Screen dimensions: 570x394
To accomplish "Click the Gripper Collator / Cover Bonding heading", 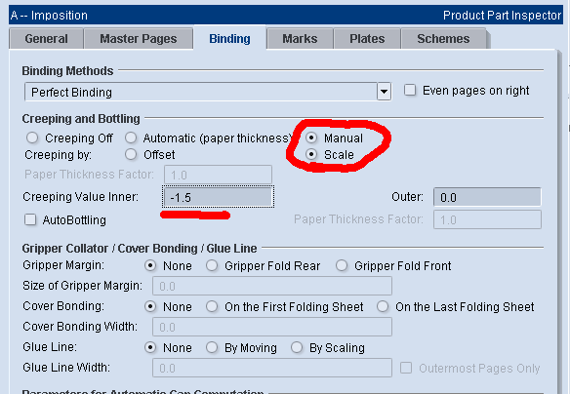I will 140,249.
